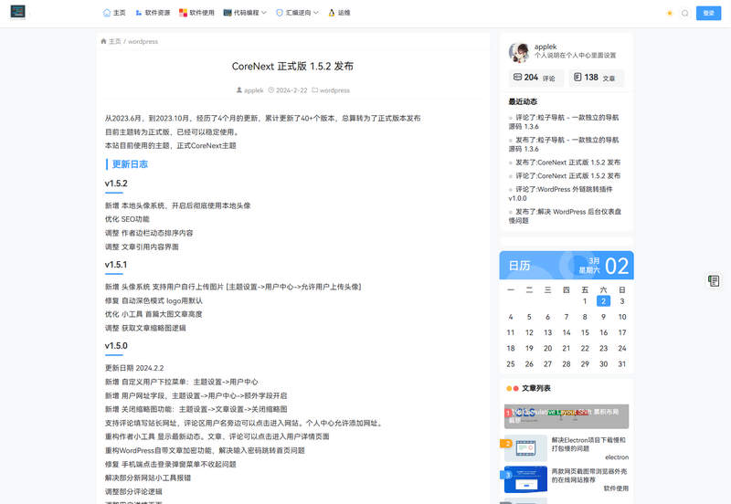The width and height of the screenshot is (731, 504).
Task: Open 发布了:解决 WordPress 后台仪表盘慢问题 activity
Action: coord(565,216)
